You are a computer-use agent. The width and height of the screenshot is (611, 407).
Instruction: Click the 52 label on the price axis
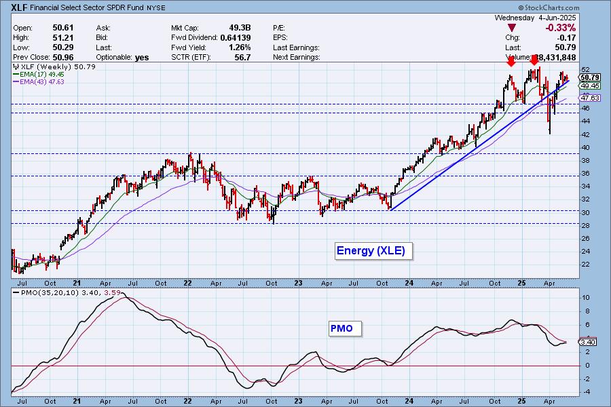click(585, 69)
